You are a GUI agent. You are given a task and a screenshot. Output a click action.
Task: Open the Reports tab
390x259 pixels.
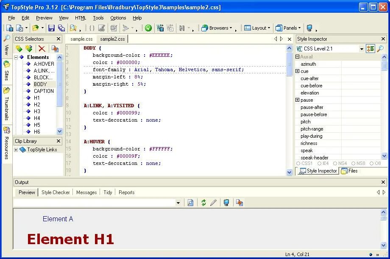[x=127, y=192]
